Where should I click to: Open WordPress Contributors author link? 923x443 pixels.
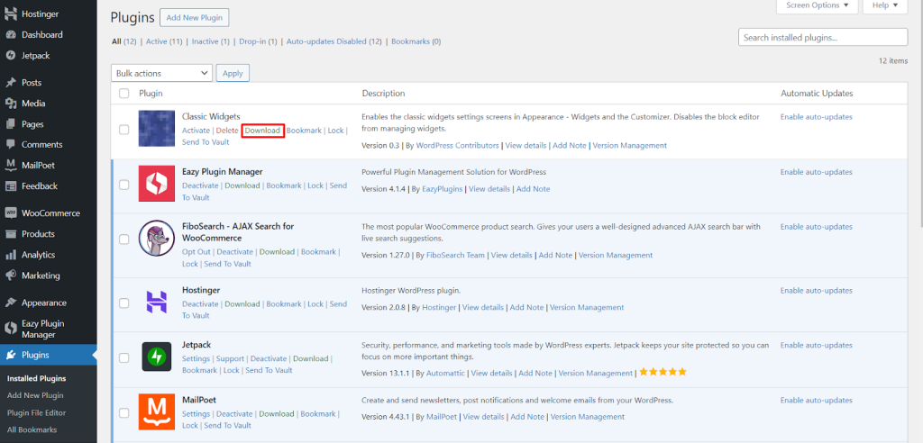click(457, 145)
